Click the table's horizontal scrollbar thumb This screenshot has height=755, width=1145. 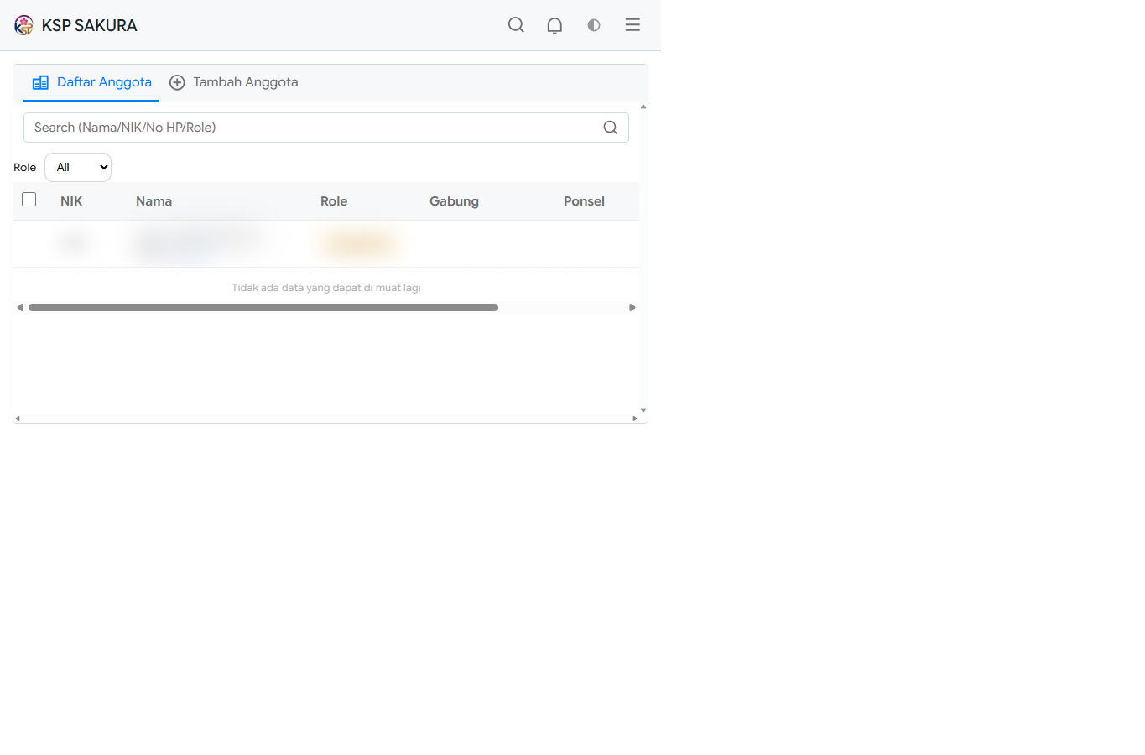coord(263,308)
